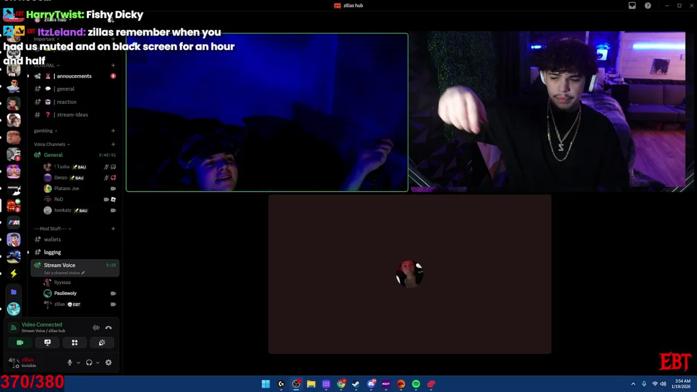Image resolution: width=697 pixels, height=392 pixels.
Task: Open audio output options arrow
Action: [97, 363]
